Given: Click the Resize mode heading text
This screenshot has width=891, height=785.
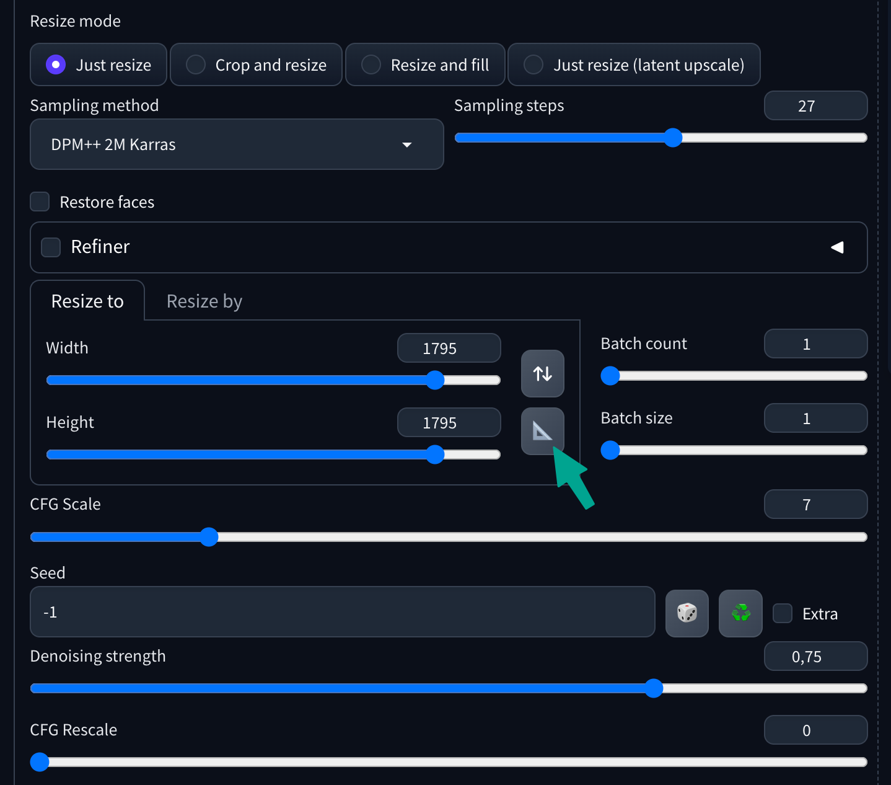Looking at the screenshot, I should pyautogui.click(x=76, y=21).
